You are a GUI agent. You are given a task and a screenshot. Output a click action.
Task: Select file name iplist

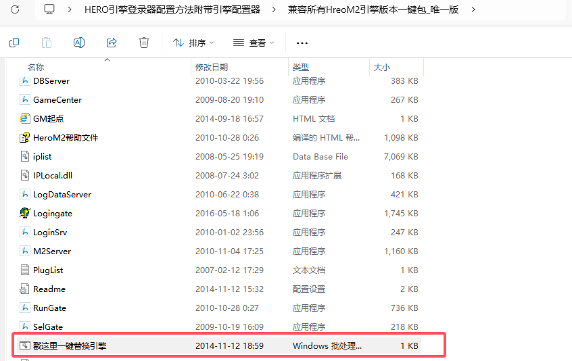43,157
